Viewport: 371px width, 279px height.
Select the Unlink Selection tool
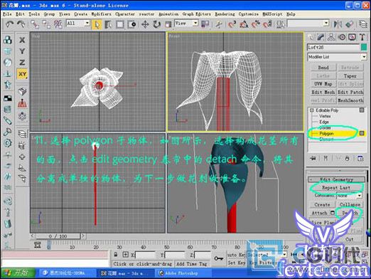coord(46,24)
